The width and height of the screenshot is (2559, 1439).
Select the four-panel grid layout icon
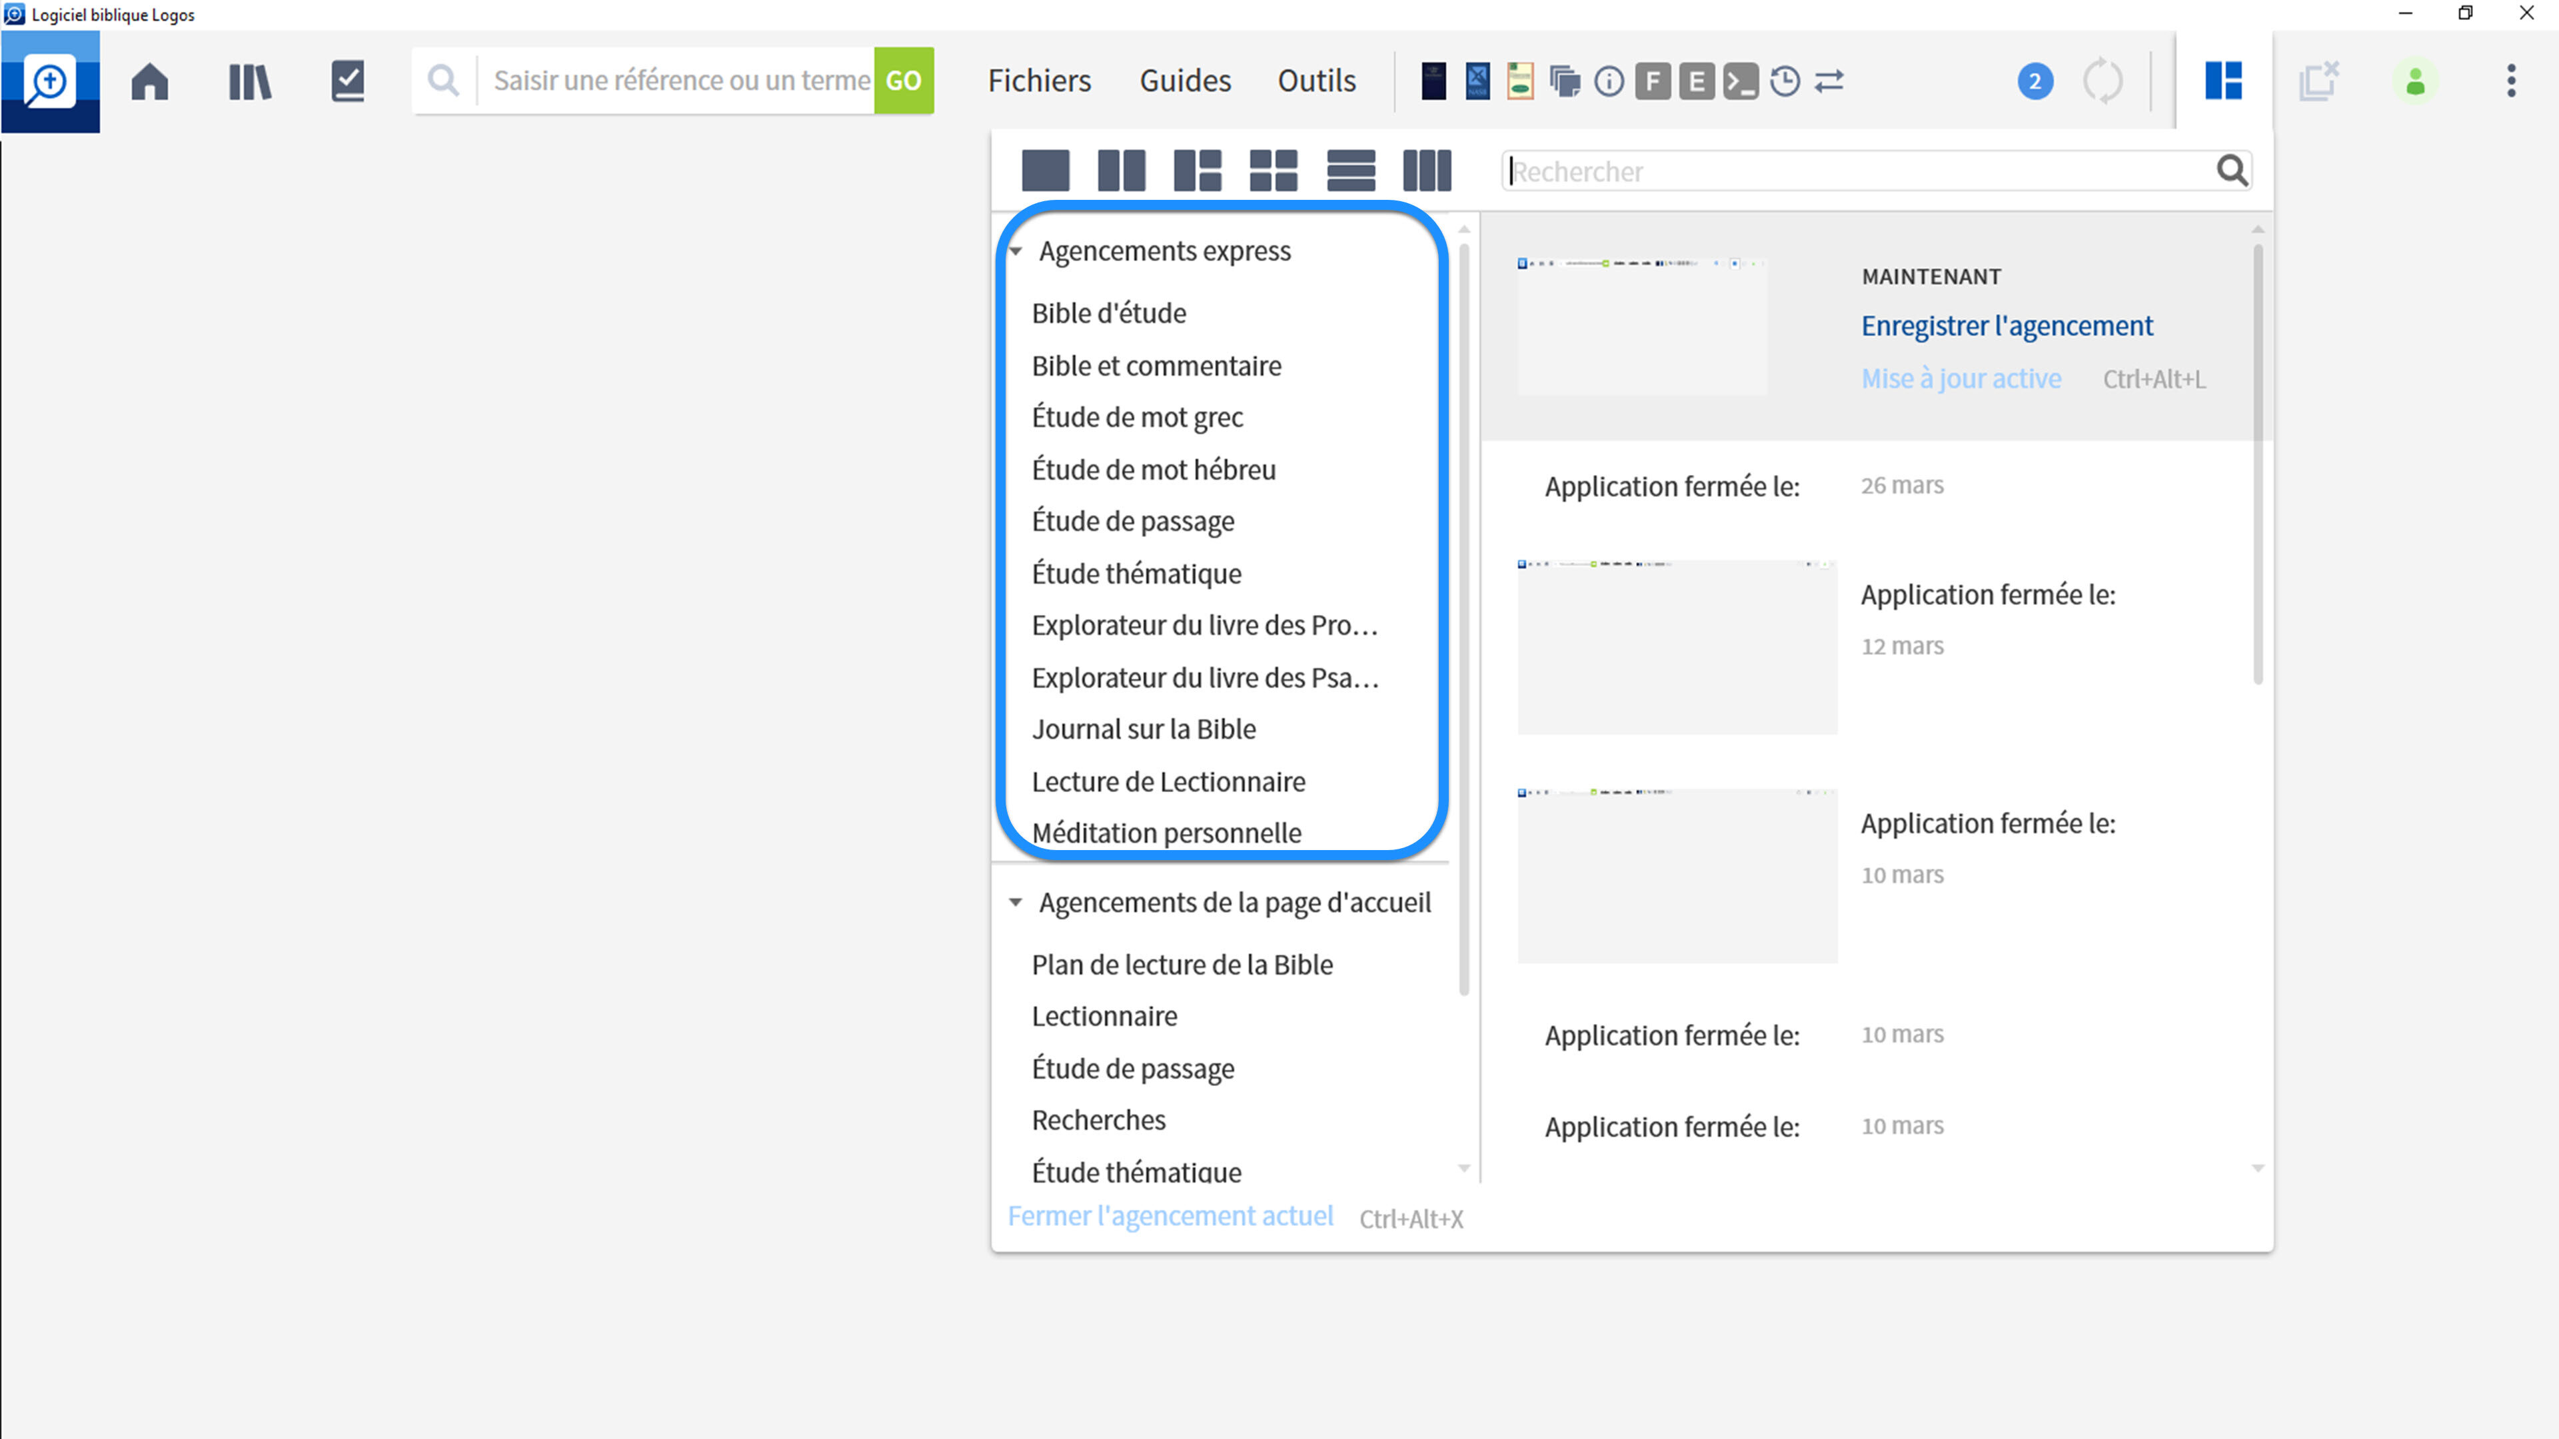pos(1274,171)
